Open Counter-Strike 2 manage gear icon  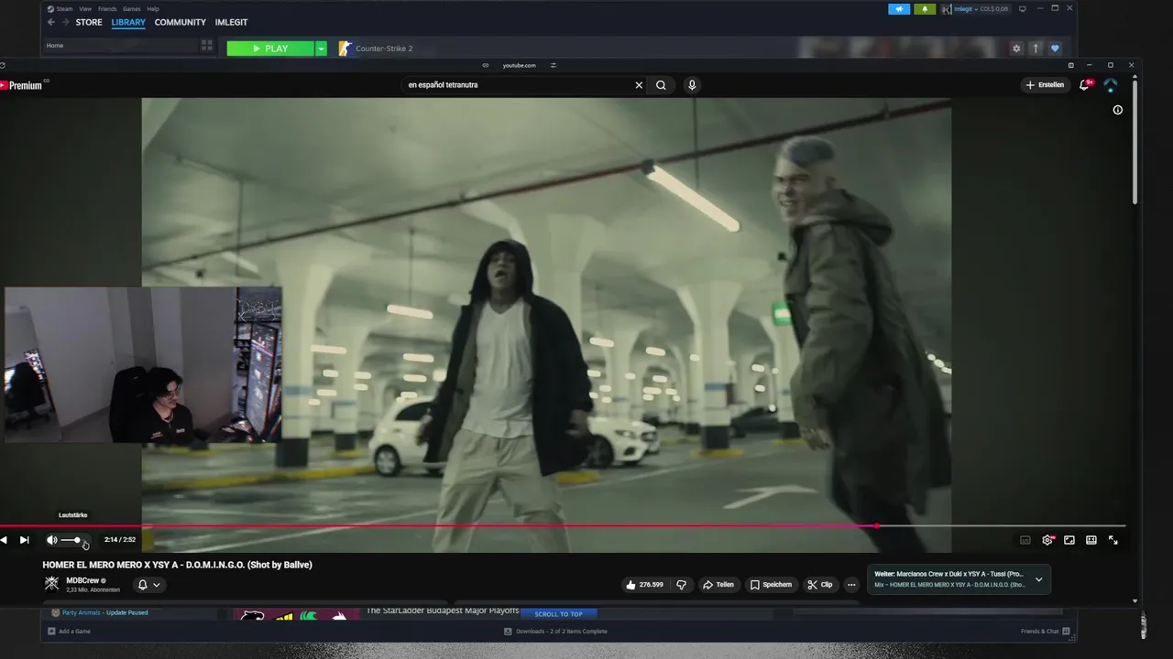coord(1016,49)
